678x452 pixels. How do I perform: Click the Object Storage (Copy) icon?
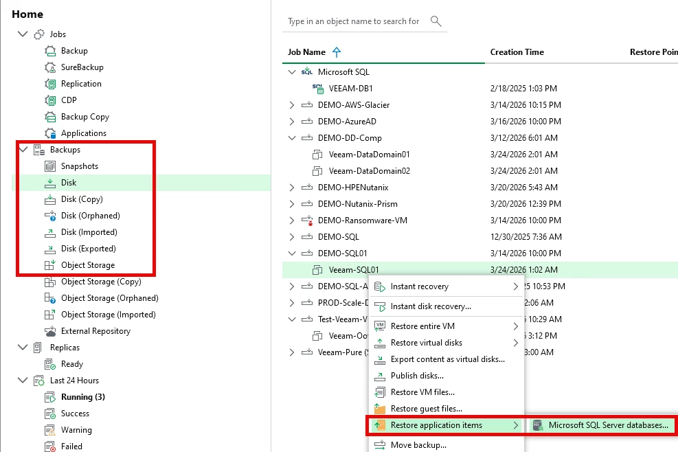(50, 282)
